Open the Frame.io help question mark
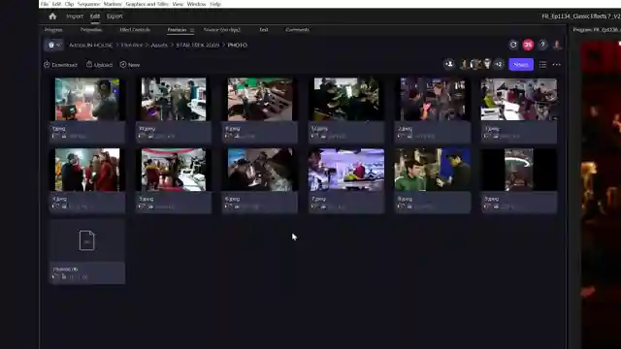This screenshot has height=349, width=621. click(x=542, y=45)
